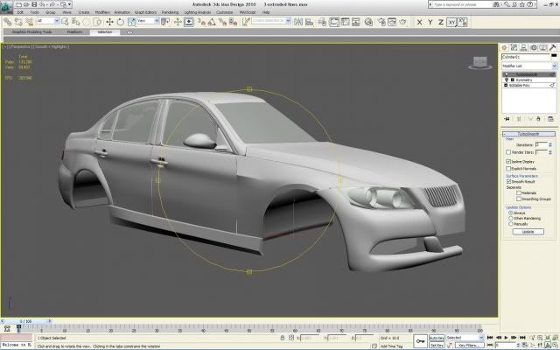Click the Set Key button
The height and width of the screenshot is (350, 560).
437,345
